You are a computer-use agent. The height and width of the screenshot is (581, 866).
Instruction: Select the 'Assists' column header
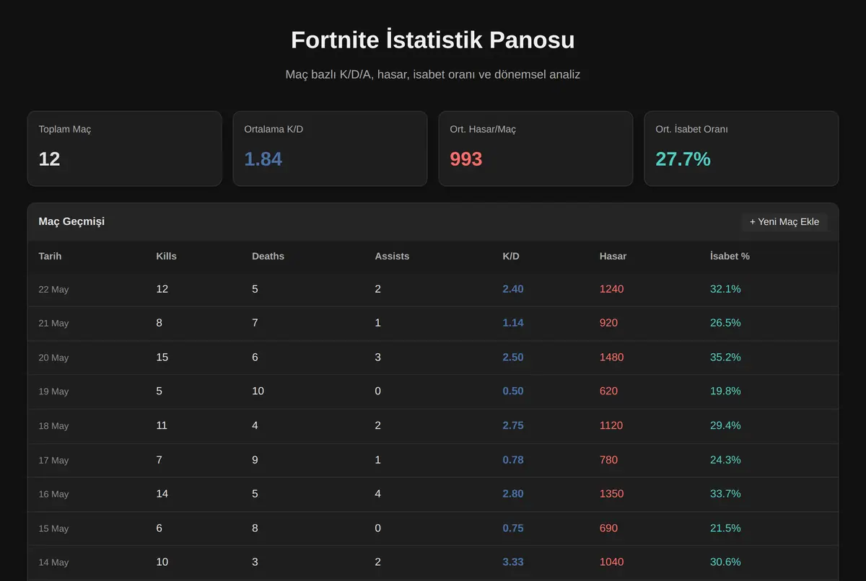pyautogui.click(x=393, y=256)
